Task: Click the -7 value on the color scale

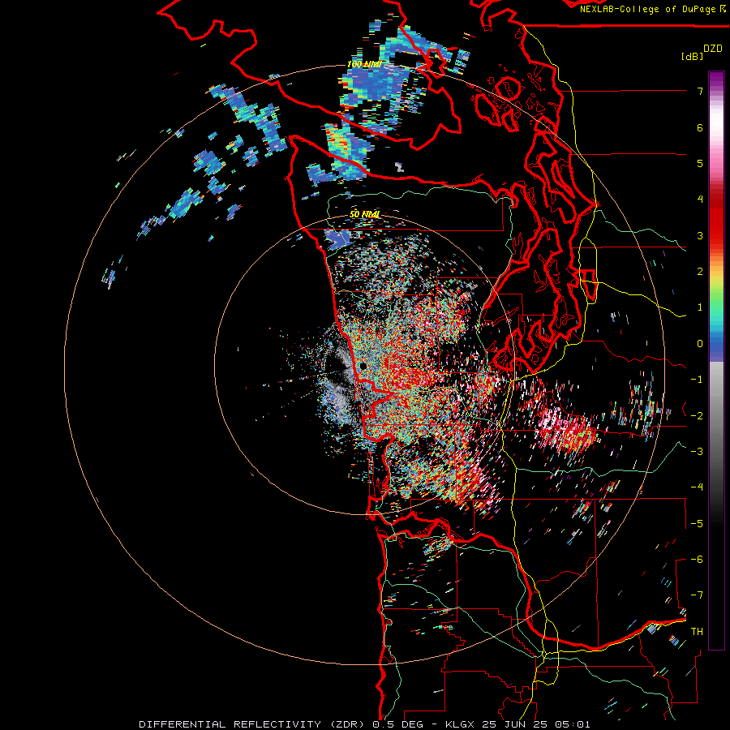Action: 697,595
